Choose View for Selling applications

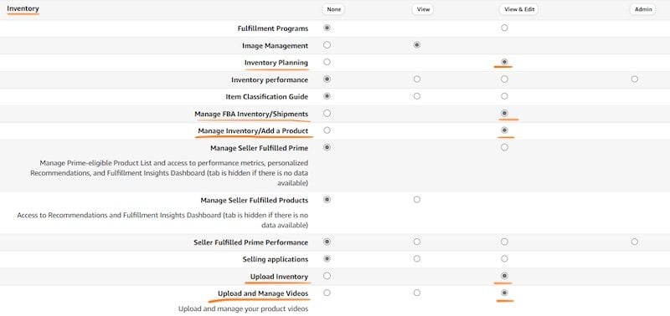tap(416, 258)
